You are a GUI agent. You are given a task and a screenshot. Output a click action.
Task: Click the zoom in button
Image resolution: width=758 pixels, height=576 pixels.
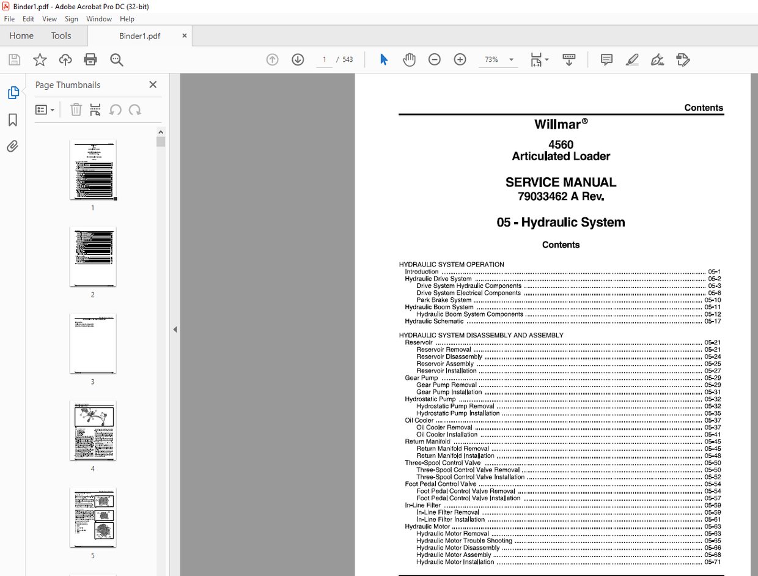pyautogui.click(x=460, y=59)
